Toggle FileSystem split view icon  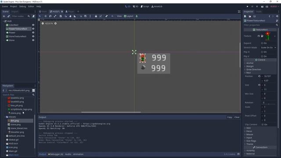[x=33, y=90]
